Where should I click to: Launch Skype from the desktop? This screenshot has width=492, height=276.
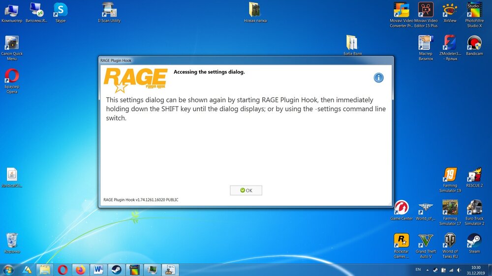coord(61,13)
